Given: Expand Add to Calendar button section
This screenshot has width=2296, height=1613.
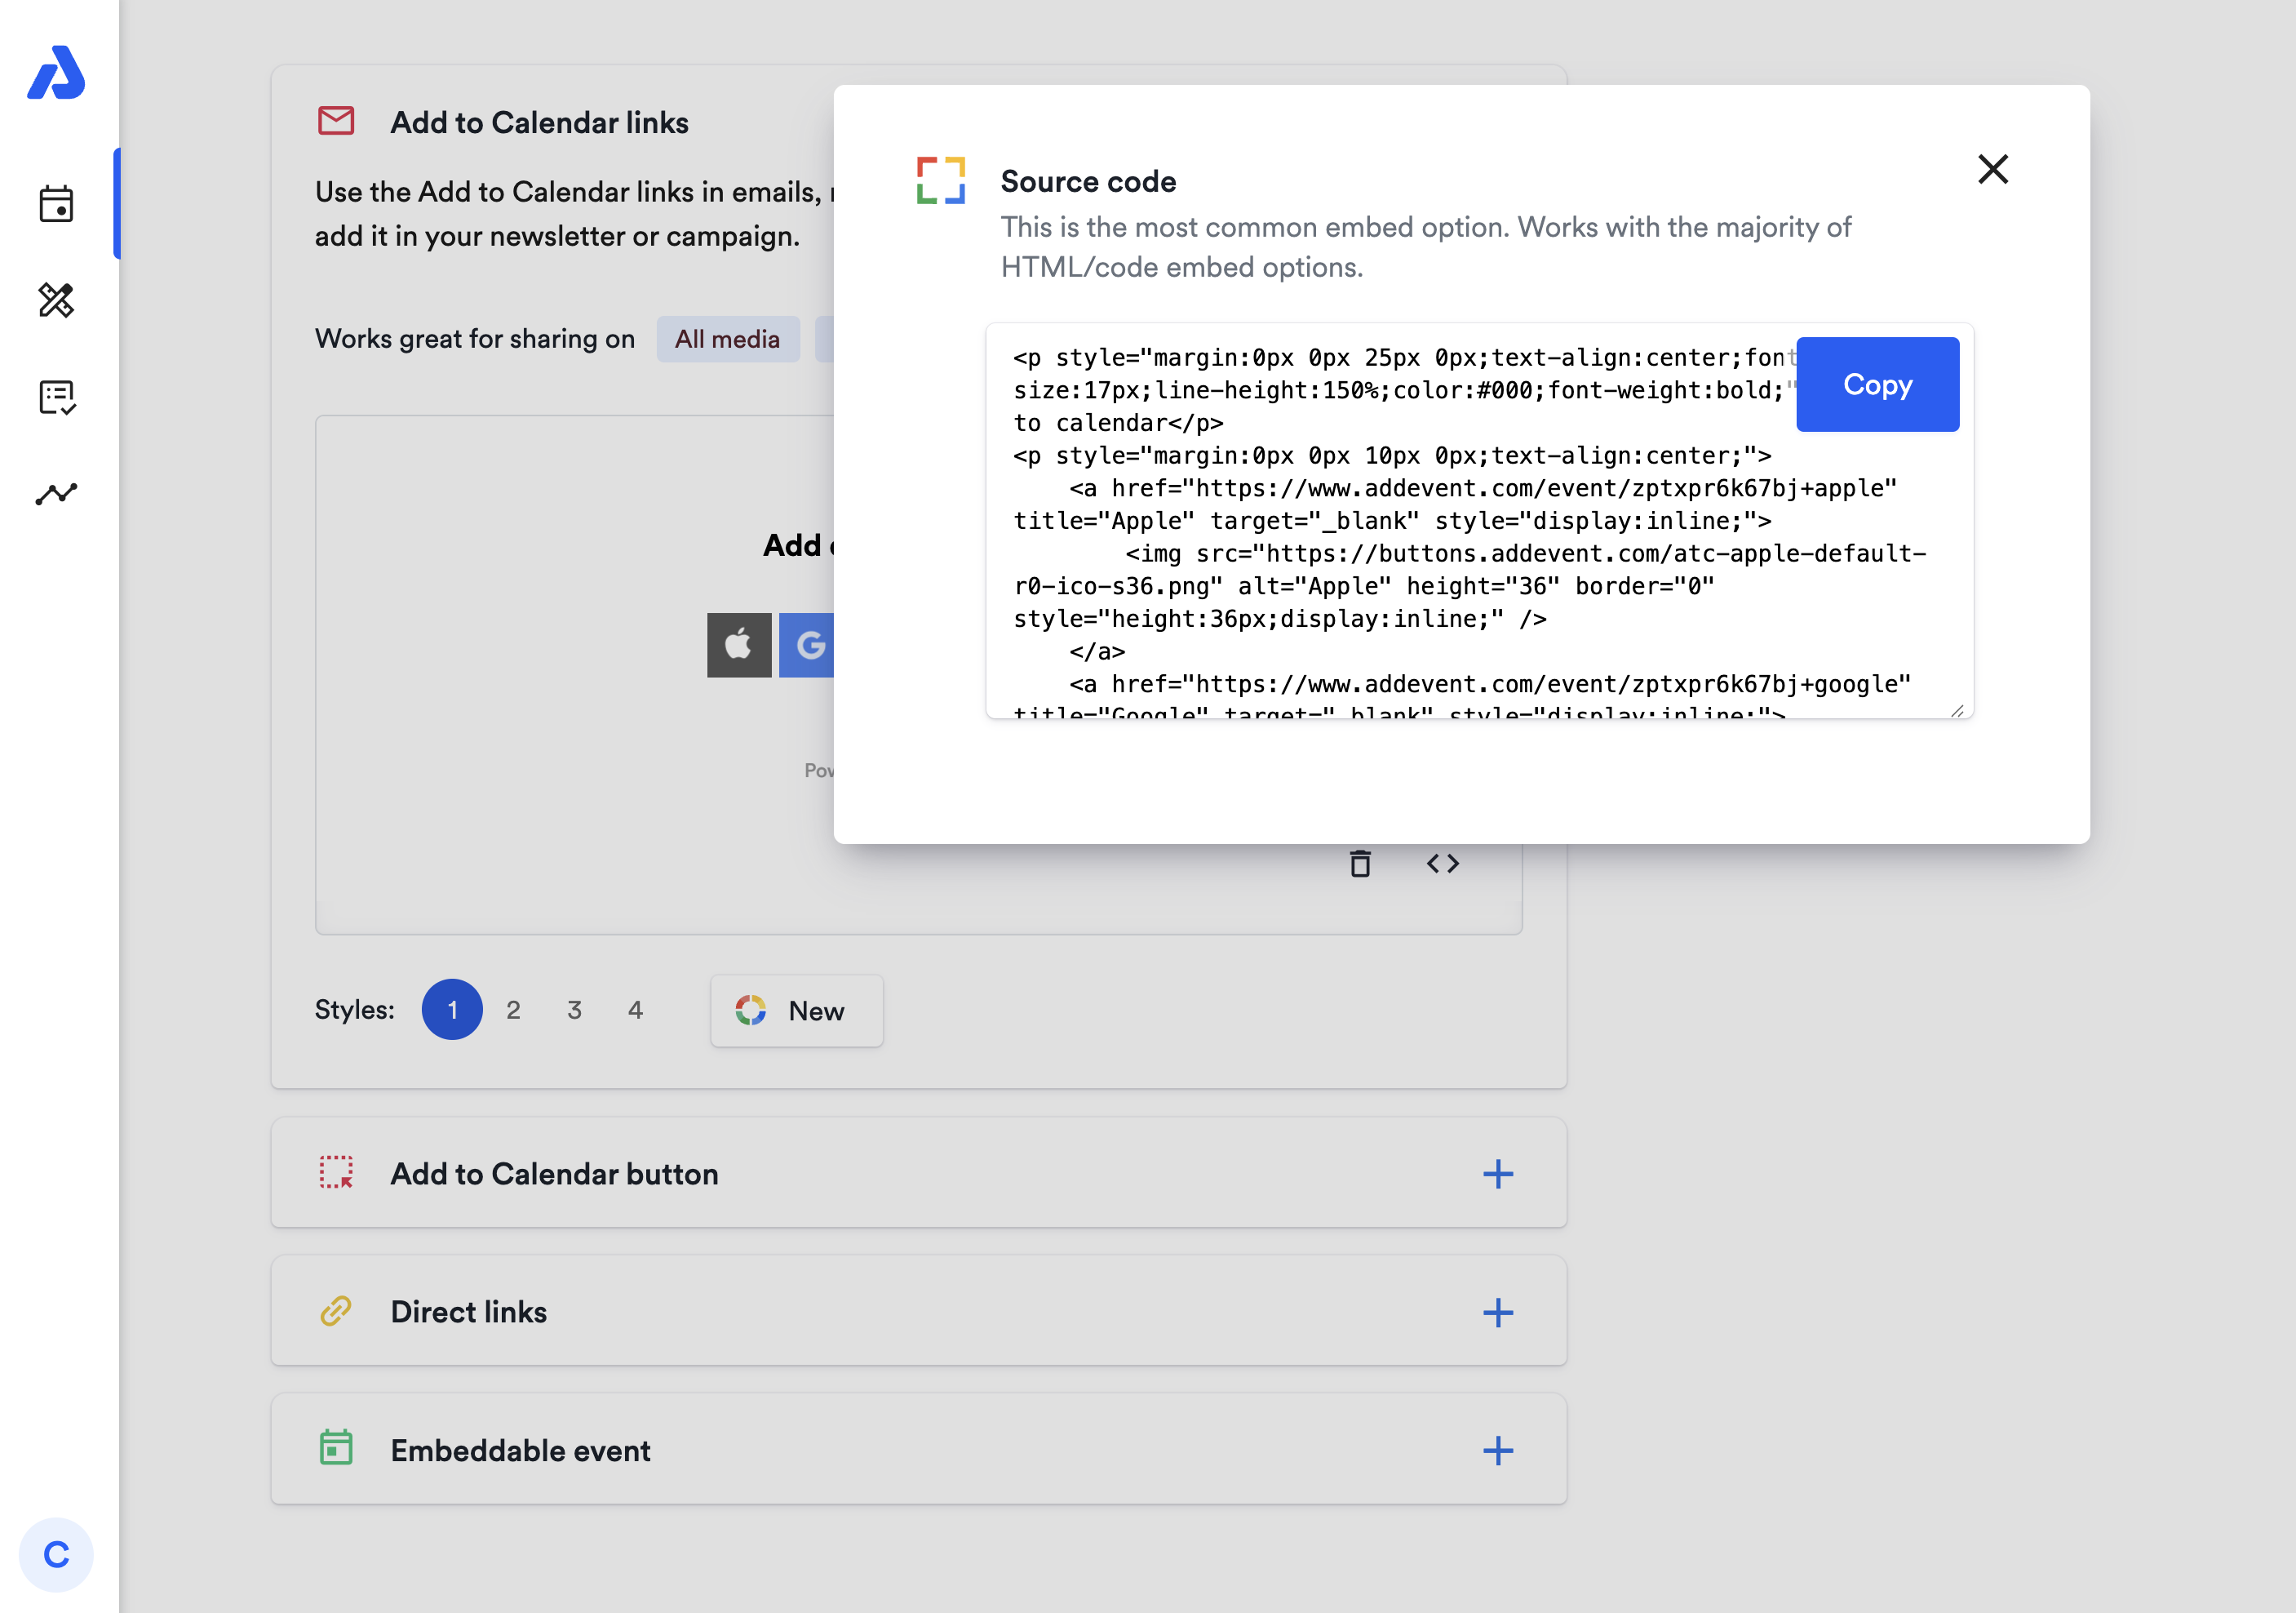Looking at the screenshot, I should (x=1497, y=1174).
